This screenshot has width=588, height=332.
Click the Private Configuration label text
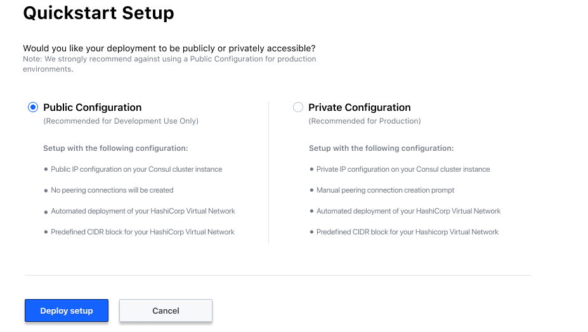tap(359, 108)
